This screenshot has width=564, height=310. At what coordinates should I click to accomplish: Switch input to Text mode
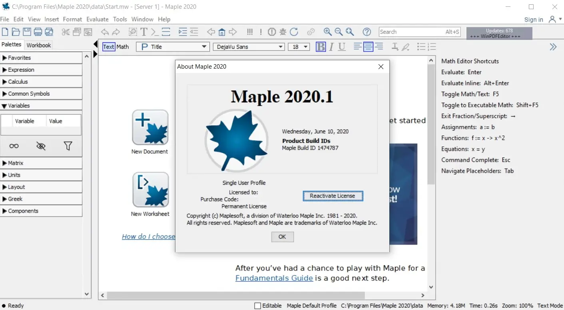(x=109, y=47)
